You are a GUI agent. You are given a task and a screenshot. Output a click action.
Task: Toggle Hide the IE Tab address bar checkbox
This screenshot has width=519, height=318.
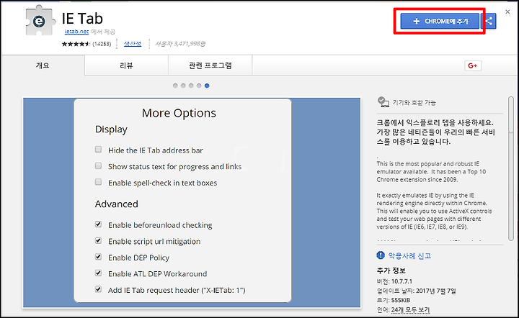point(98,150)
